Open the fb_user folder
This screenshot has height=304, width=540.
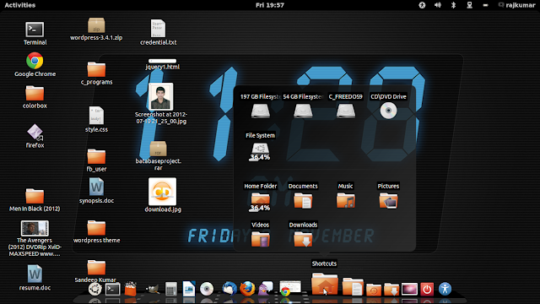[96, 156]
